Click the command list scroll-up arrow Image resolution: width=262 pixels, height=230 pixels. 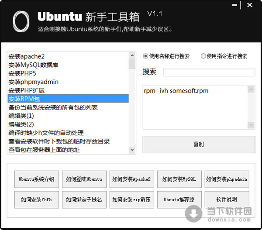pyautogui.click(x=132, y=55)
